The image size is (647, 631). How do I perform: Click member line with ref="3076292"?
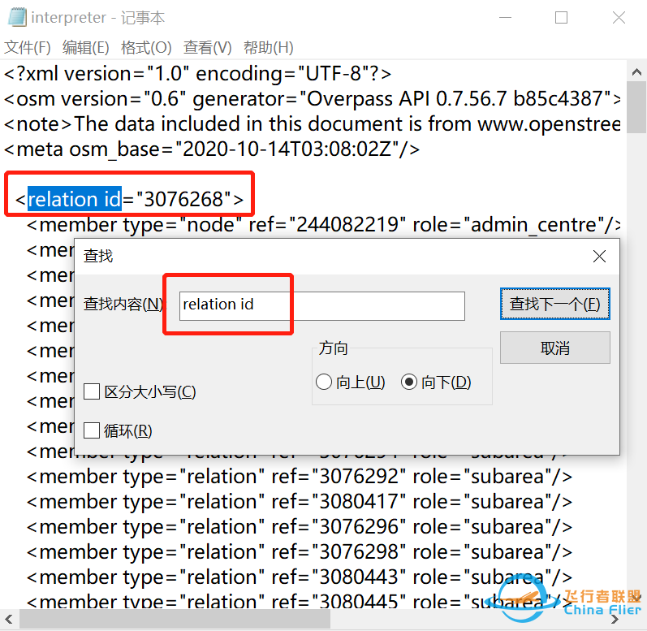300,477
